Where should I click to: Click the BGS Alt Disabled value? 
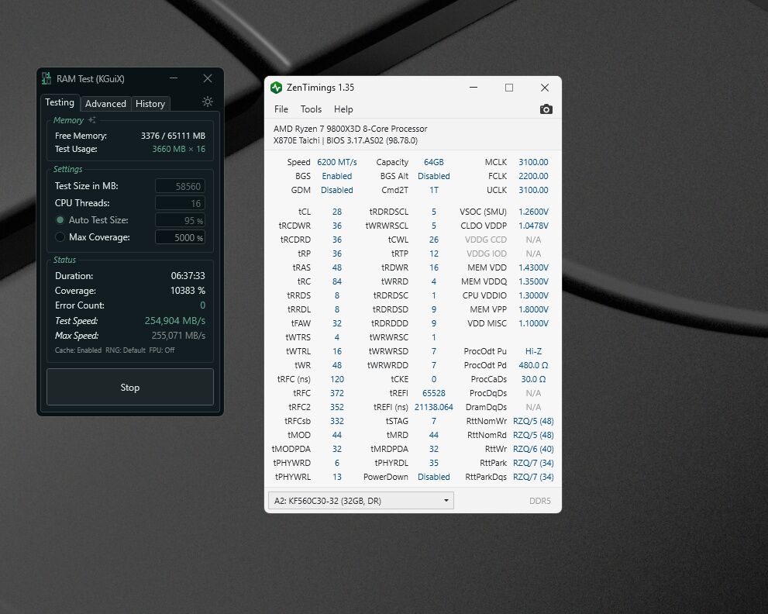click(434, 176)
